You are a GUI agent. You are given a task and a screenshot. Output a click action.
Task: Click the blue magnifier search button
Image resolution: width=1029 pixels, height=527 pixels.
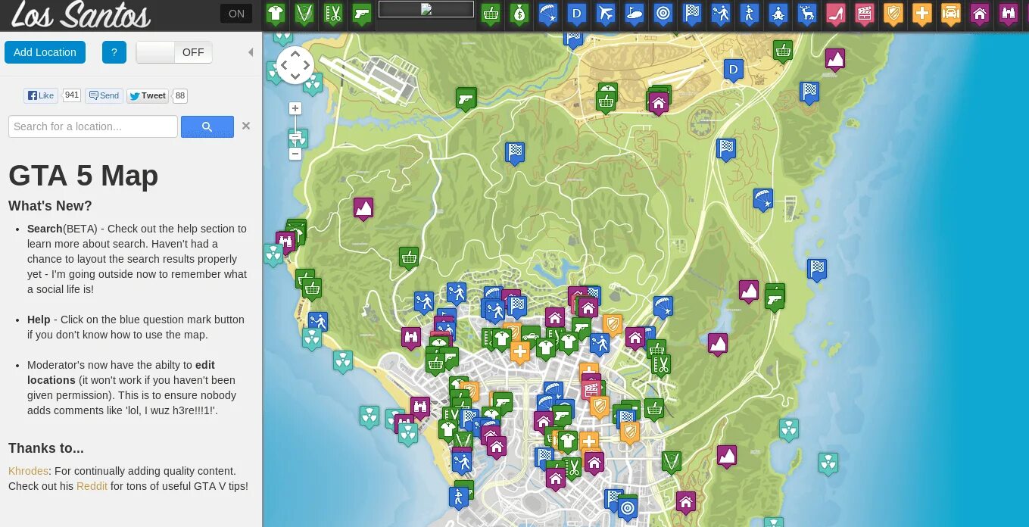click(x=207, y=126)
